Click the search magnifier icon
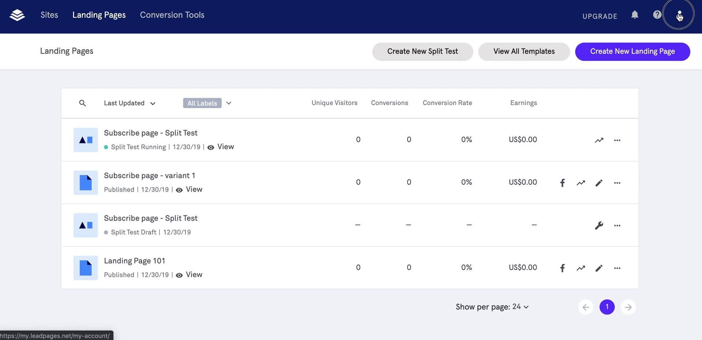 point(83,103)
